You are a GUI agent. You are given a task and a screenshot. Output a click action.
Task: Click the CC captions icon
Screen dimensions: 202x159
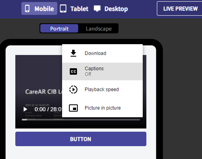[73, 71]
